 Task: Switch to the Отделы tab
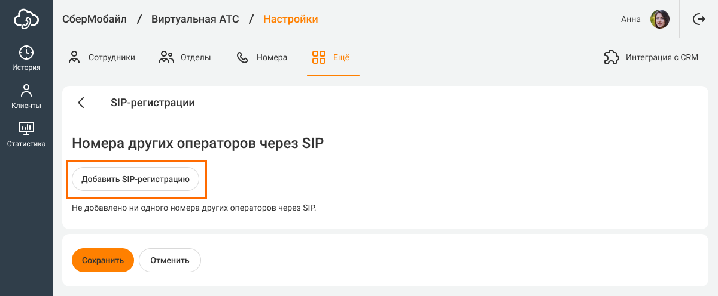[184, 58]
